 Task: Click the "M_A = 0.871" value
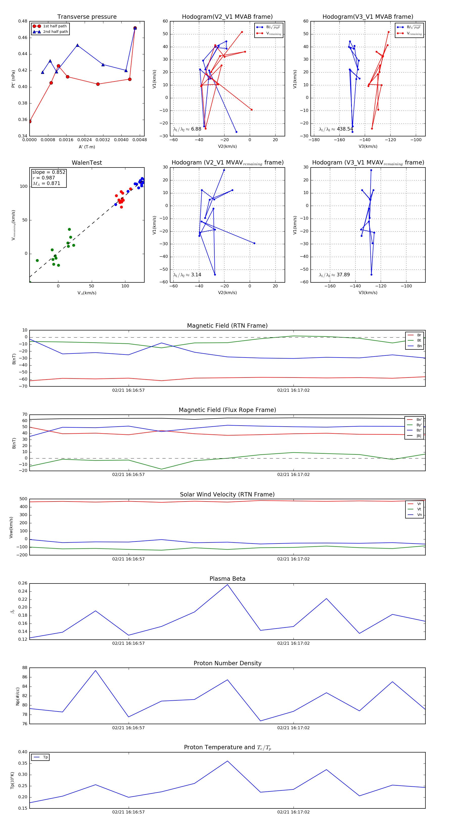(x=46, y=183)
